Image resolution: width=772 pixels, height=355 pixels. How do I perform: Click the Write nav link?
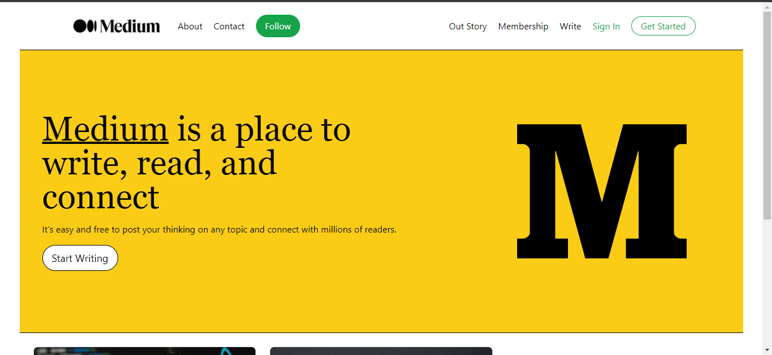(570, 26)
